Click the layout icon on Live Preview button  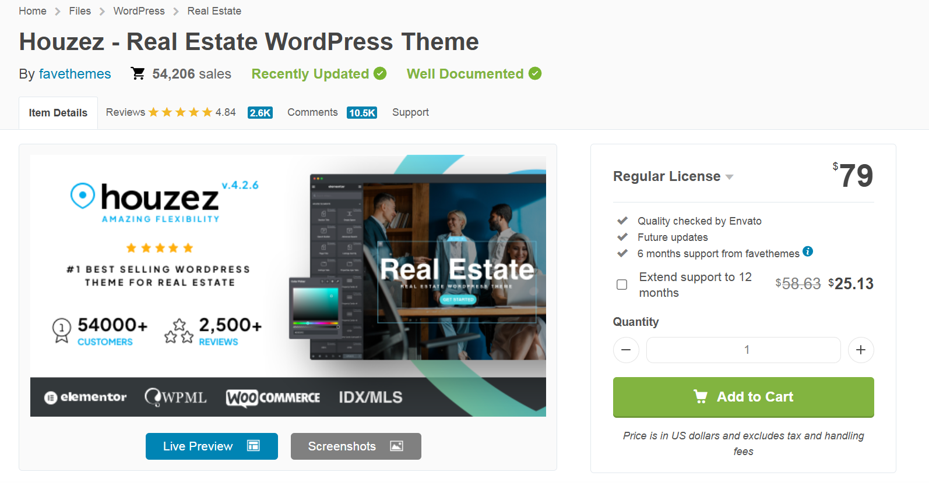[x=254, y=446]
